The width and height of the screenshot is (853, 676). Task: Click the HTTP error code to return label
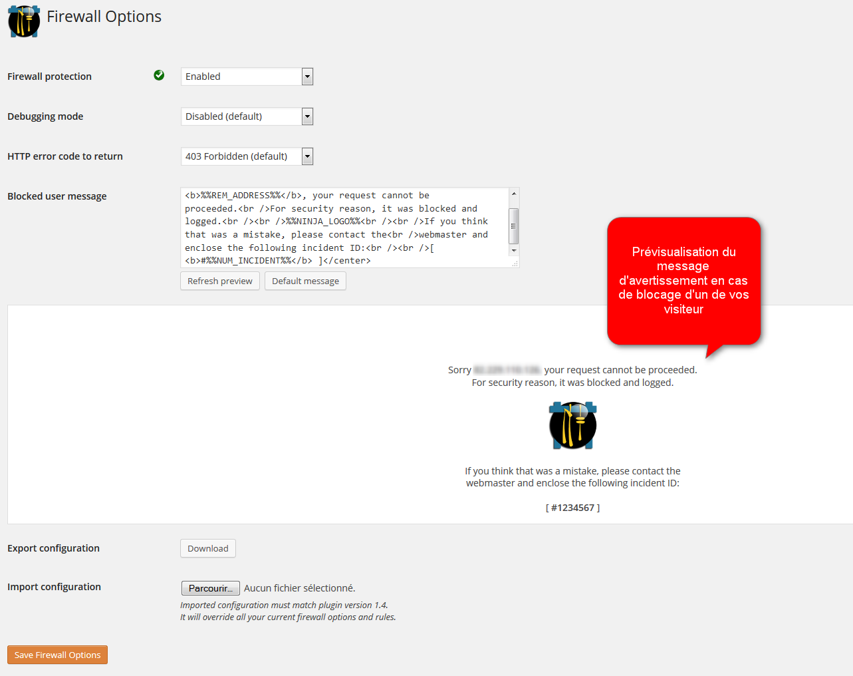click(x=65, y=156)
